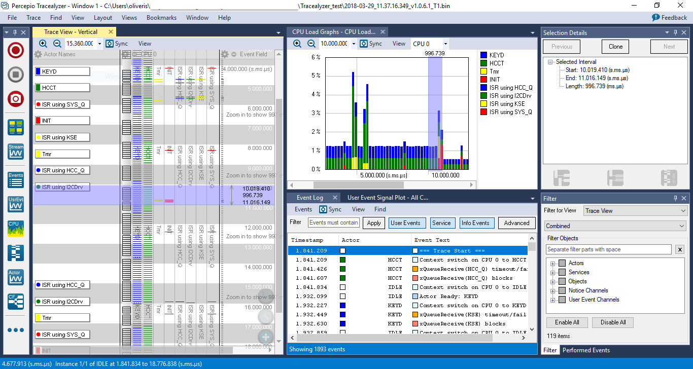Check the User Event Channels checkbox
Image resolution: width=693 pixels, height=369 pixels.
(562, 300)
